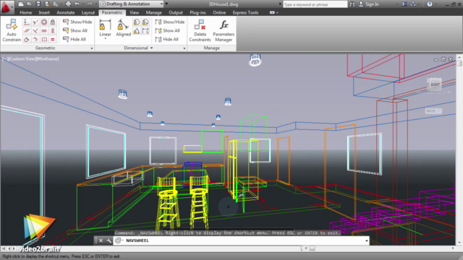Apply the Coincident geometric constraint
Image resolution: width=463 pixels, height=260 pixels.
click(27, 22)
